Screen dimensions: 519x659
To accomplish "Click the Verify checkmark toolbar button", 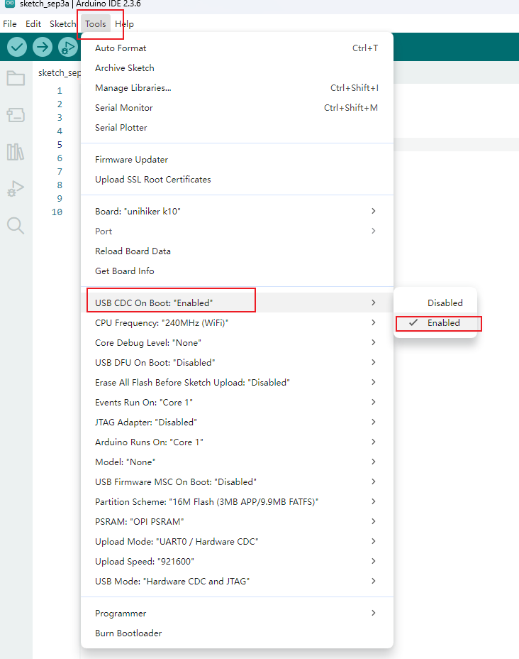I will 17,47.
